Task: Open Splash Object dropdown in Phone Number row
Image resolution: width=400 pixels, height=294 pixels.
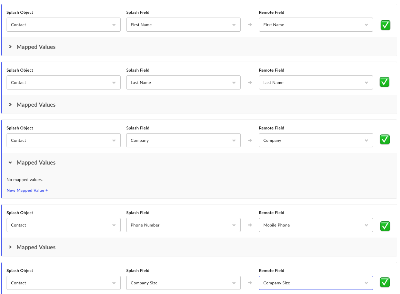Action: coord(63,225)
